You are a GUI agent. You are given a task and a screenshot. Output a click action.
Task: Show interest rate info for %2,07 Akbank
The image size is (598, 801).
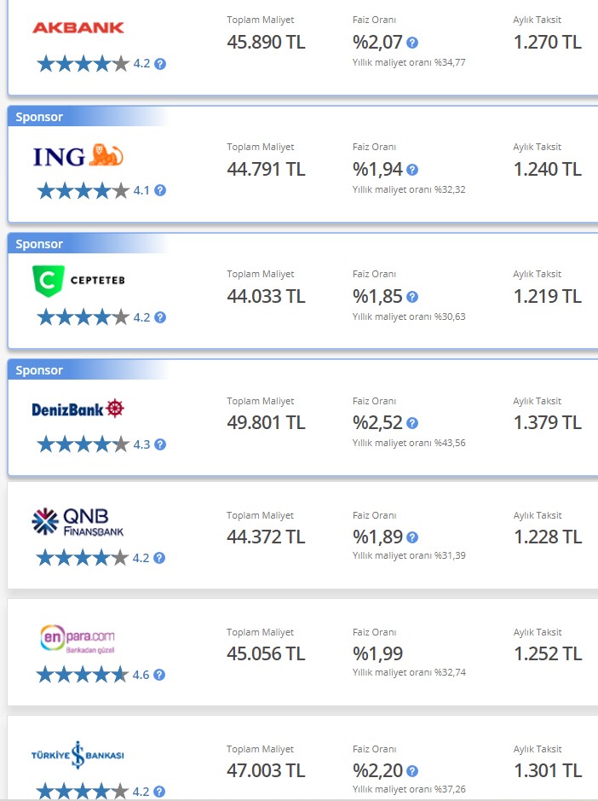click(412, 43)
